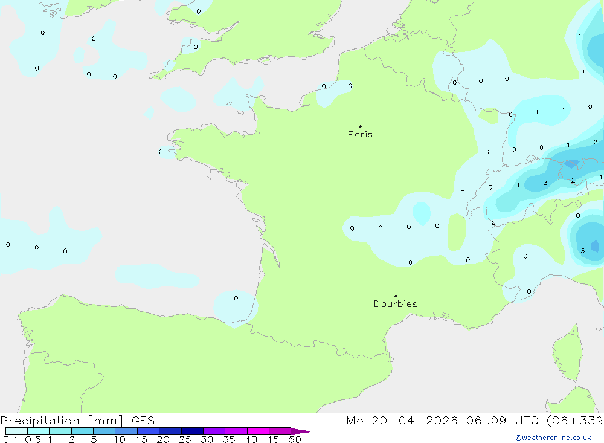Pick the 0.5–1 mm legend swatch
Viewport: 604px width, 443px height.
click(38, 431)
